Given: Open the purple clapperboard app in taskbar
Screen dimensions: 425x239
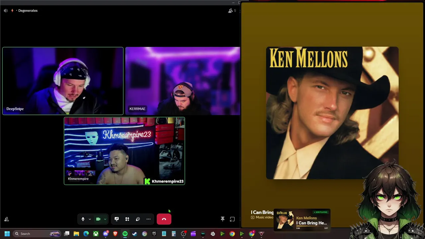Looking at the screenshot, I should [193, 234].
